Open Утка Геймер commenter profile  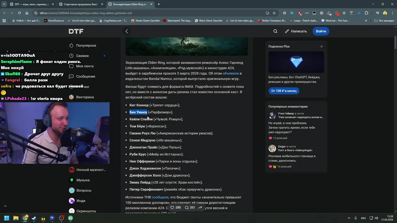coord(286,114)
